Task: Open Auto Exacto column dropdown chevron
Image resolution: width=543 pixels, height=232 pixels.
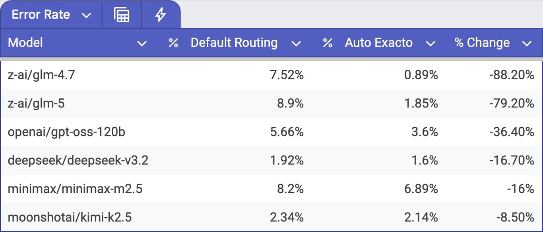Action: [430, 44]
